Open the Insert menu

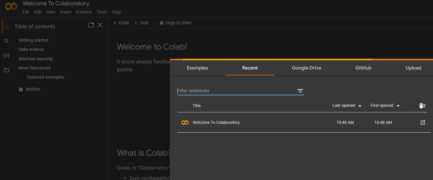pos(66,12)
